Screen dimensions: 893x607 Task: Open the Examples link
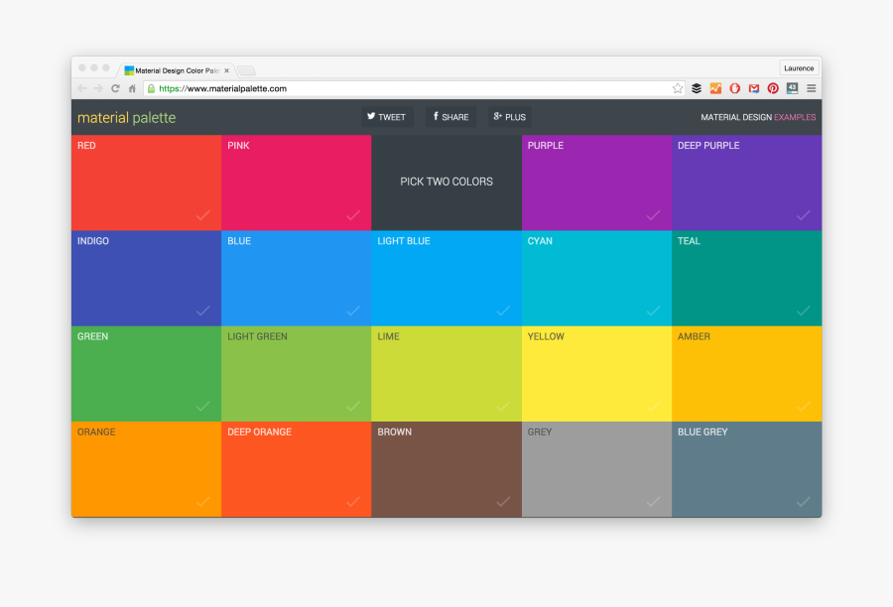[795, 117]
